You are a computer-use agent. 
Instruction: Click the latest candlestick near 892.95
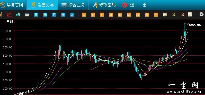188,28
